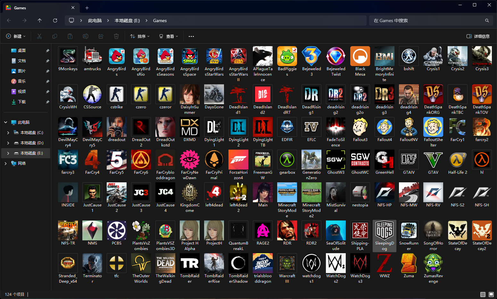Expand breadcrumb chevron after 本地磁盘 (E:)
Image resolution: width=497 pixels, height=299 pixels.
click(146, 21)
